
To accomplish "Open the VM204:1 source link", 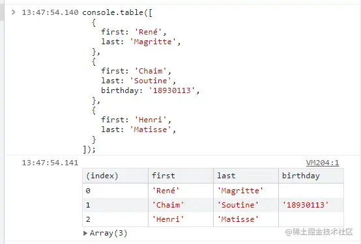I will coord(323,163).
